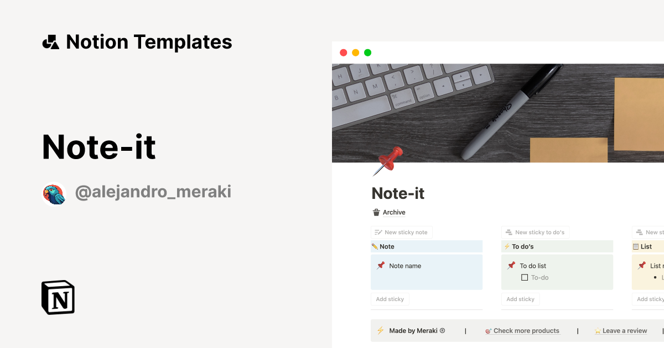Click the red traffic light button

click(x=344, y=52)
